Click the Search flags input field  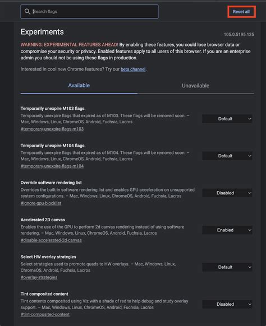[x=89, y=11]
